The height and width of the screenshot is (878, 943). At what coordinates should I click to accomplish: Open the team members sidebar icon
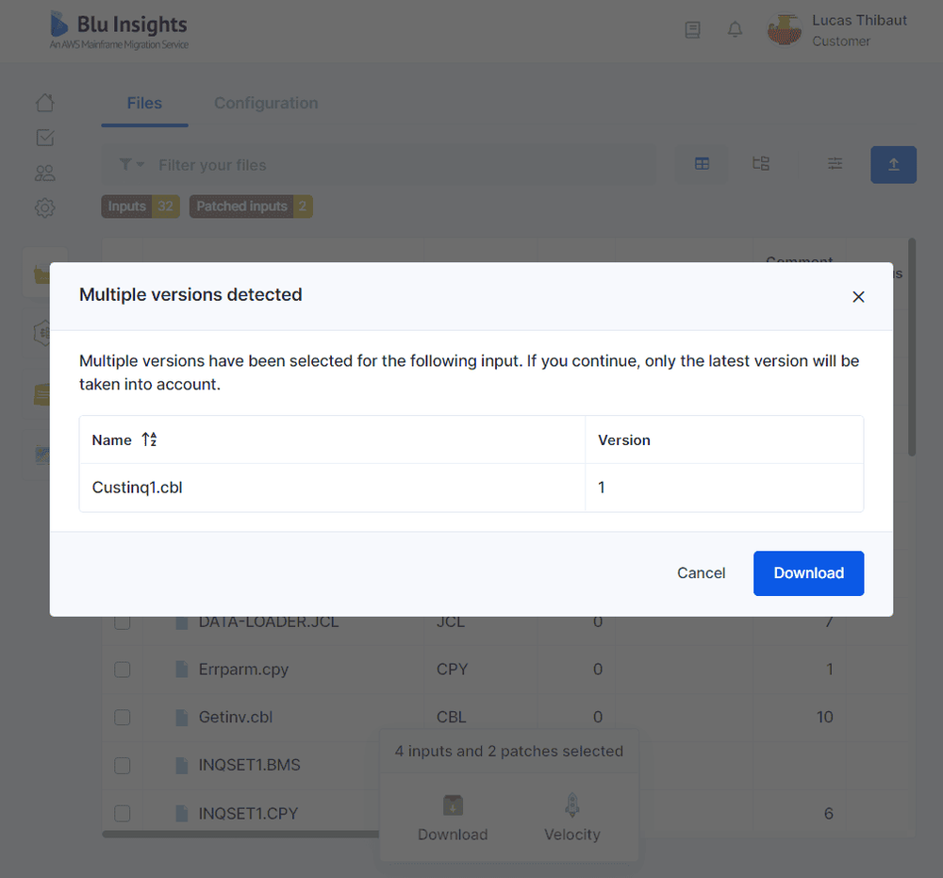point(44,173)
